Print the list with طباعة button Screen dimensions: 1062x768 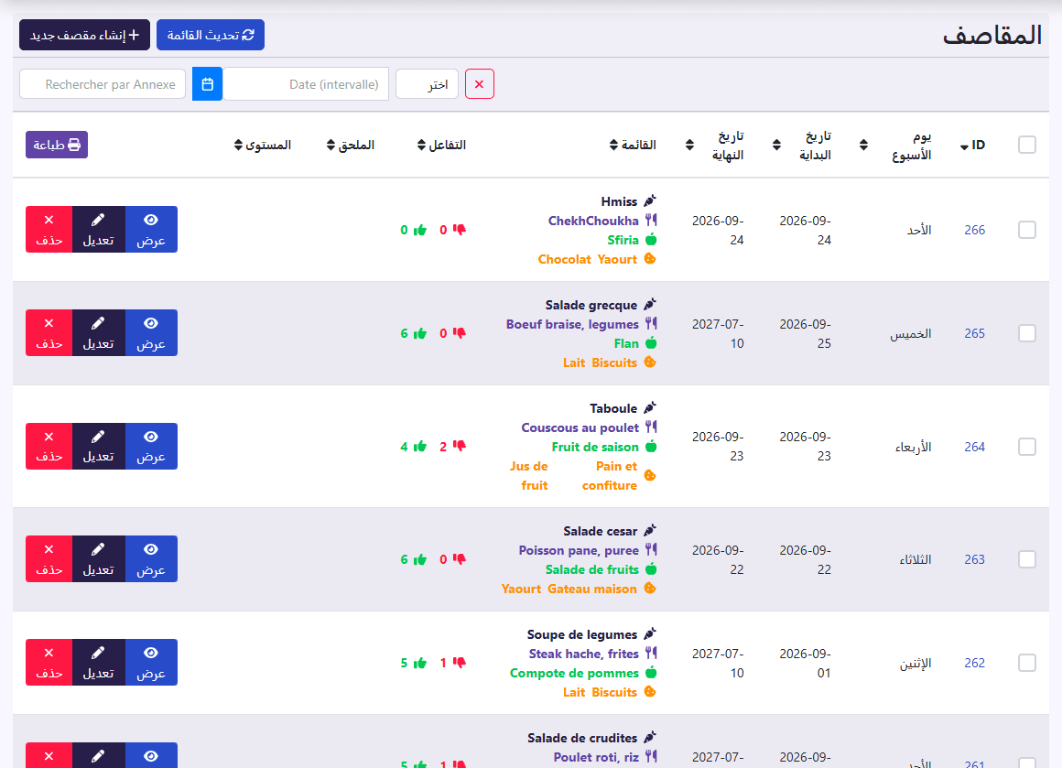[x=57, y=145]
